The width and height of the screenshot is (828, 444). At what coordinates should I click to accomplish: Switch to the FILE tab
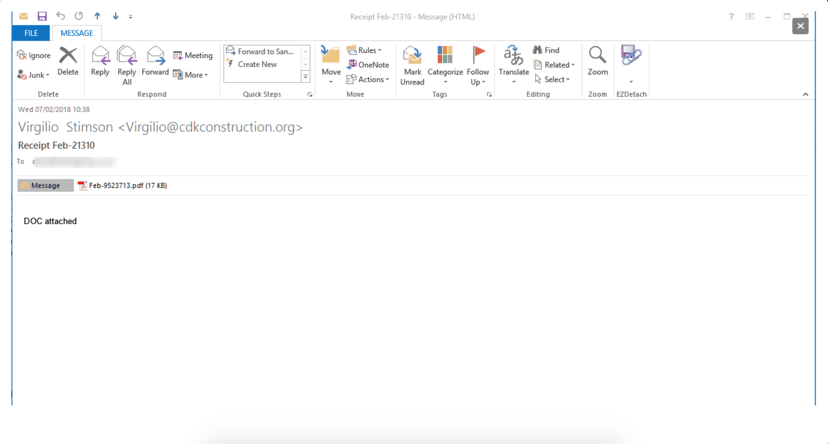pyautogui.click(x=31, y=33)
